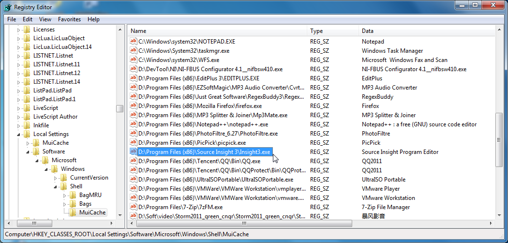The image size is (508, 243).
Task: Sort values by the Data column header
Action: [x=427, y=31]
